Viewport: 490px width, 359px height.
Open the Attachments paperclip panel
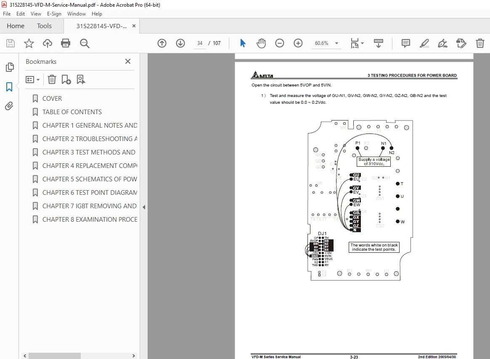tap(9, 106)
